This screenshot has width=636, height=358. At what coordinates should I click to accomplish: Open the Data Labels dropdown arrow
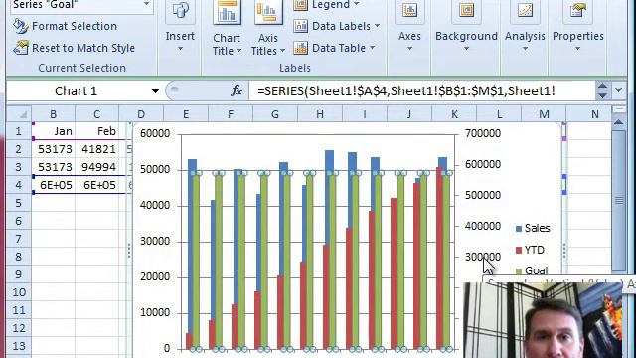coord(377,26)
